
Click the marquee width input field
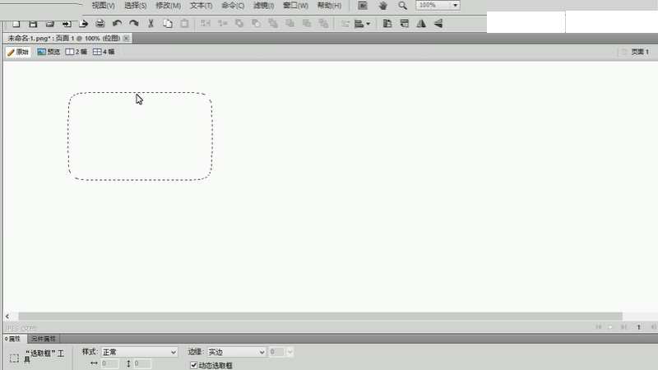[x=110, y=363]
